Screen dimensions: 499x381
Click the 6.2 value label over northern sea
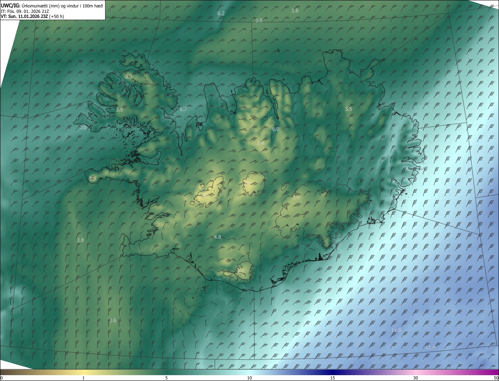click(x=221, y=13)
